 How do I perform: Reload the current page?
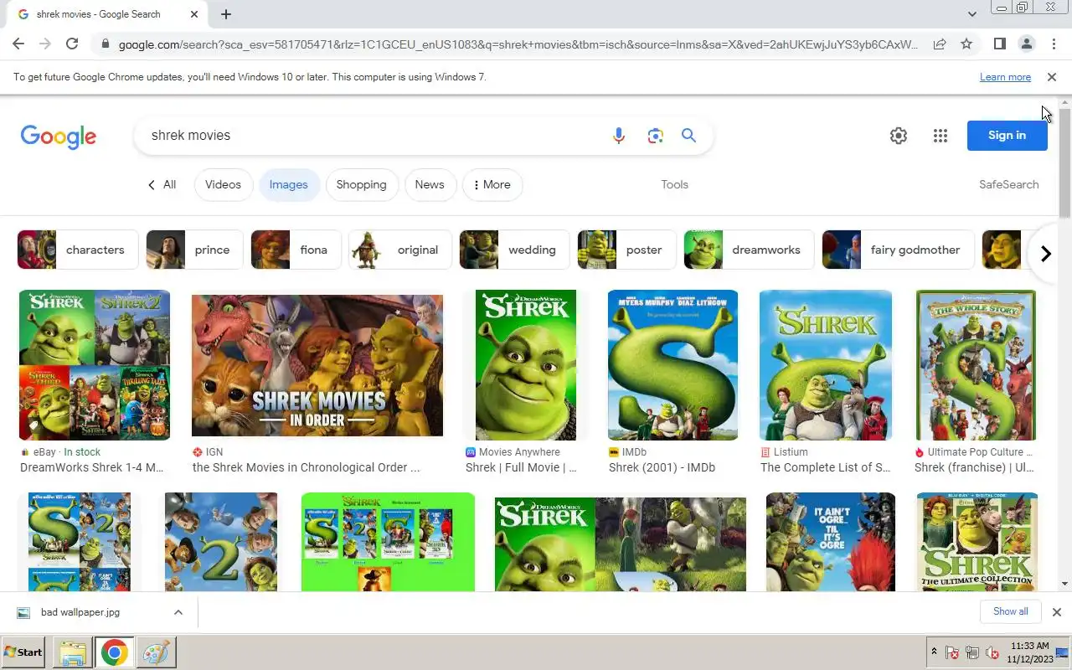72,44
